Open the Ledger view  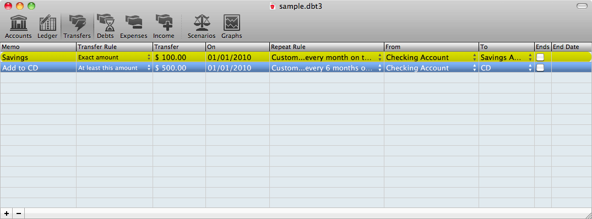click(47, 27)
